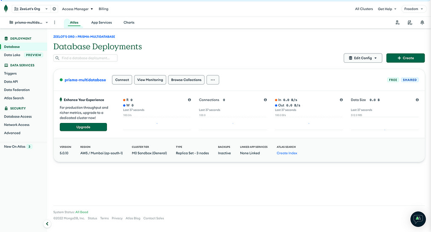The image size is (431, 232).
Task: Click the invite user icon
Action: pyautogui.click(x=397, y=23)
